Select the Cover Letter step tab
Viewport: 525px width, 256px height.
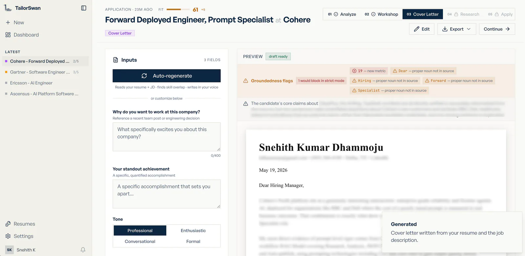[x=423, y=14]
